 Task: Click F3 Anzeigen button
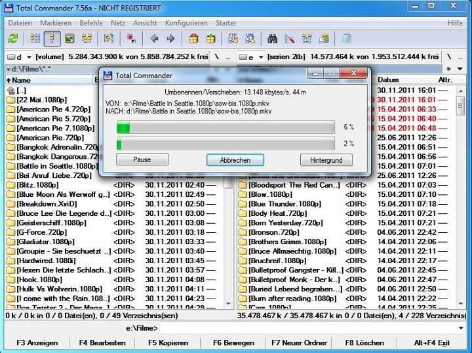37,343
